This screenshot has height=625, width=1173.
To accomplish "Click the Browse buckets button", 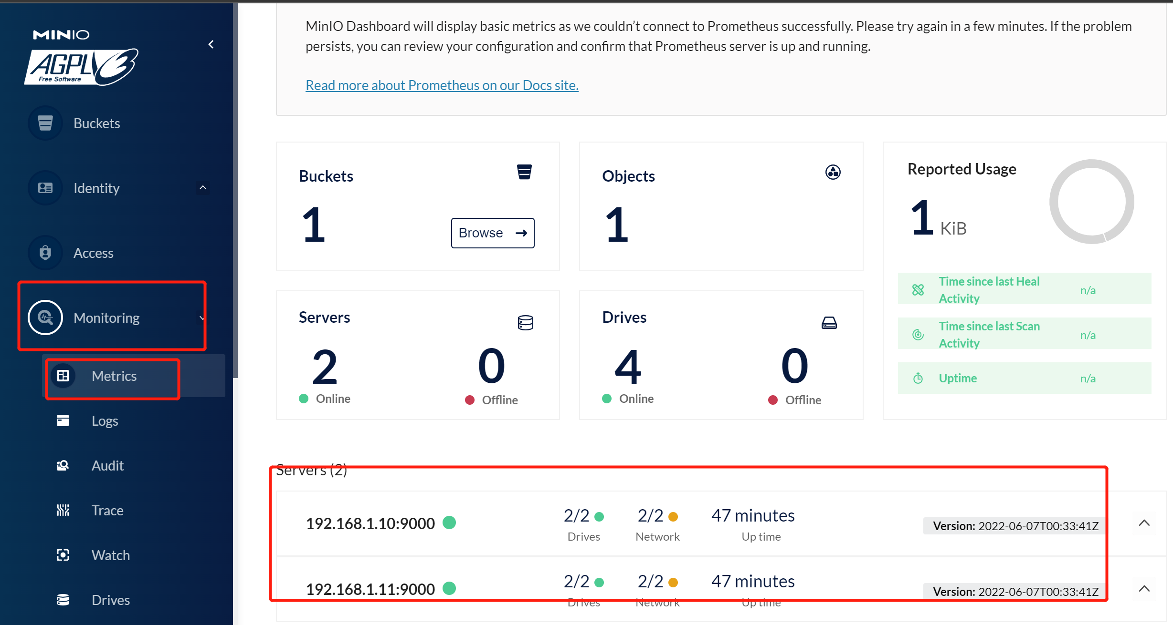I will (493, 233).
